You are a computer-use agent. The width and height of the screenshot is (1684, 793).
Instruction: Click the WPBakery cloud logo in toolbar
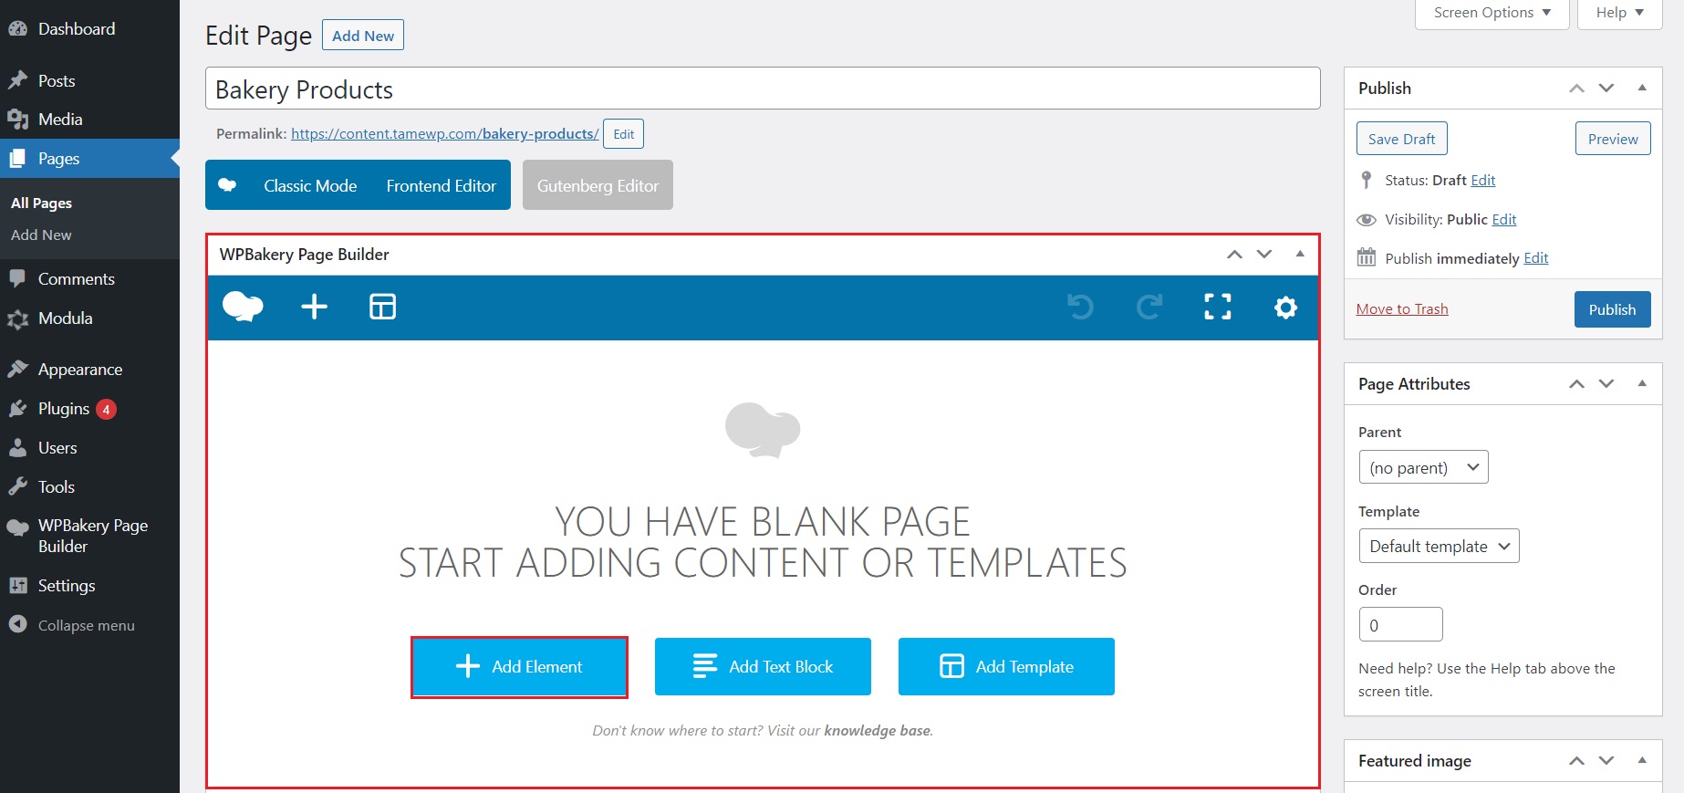(x=243, y=307)
